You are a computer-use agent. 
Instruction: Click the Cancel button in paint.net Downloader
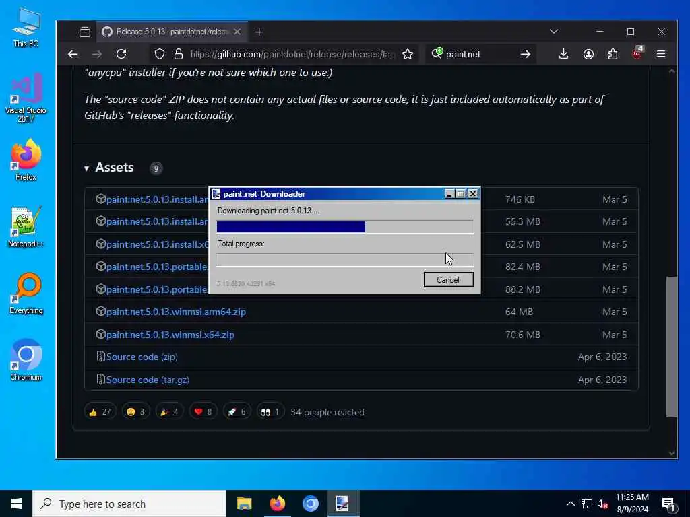448,279
